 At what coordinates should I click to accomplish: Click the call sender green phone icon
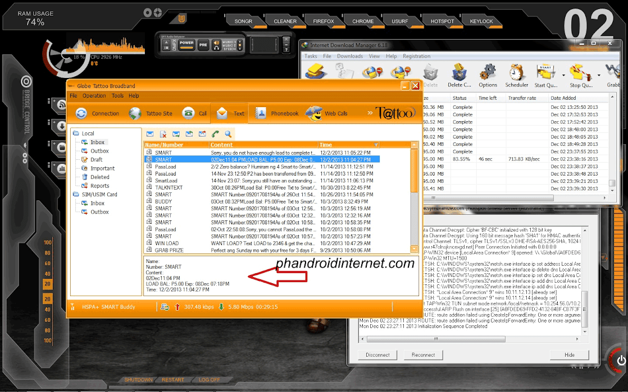(216, 134)
